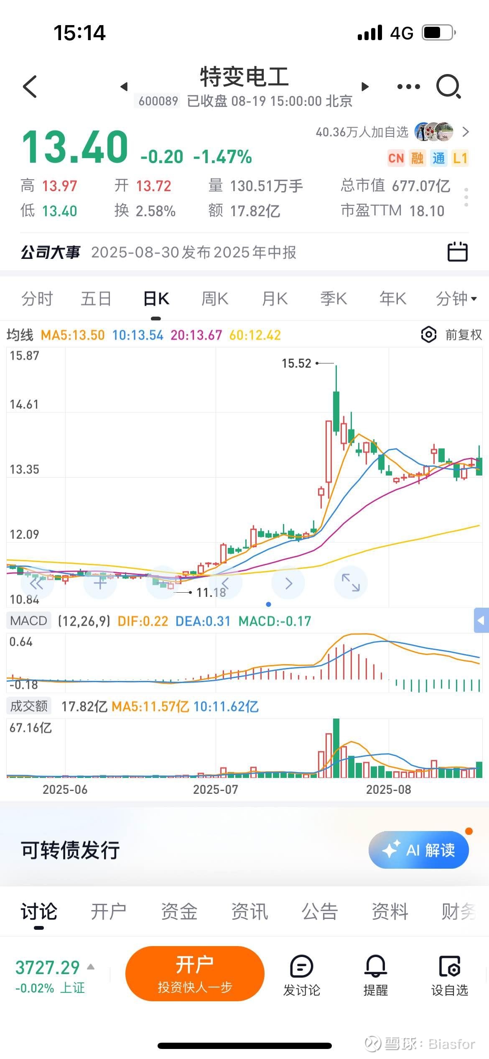This screenshot has width=489, height=1059.
Task: Tap the orange 开户 account button
Action: [195, 974]
